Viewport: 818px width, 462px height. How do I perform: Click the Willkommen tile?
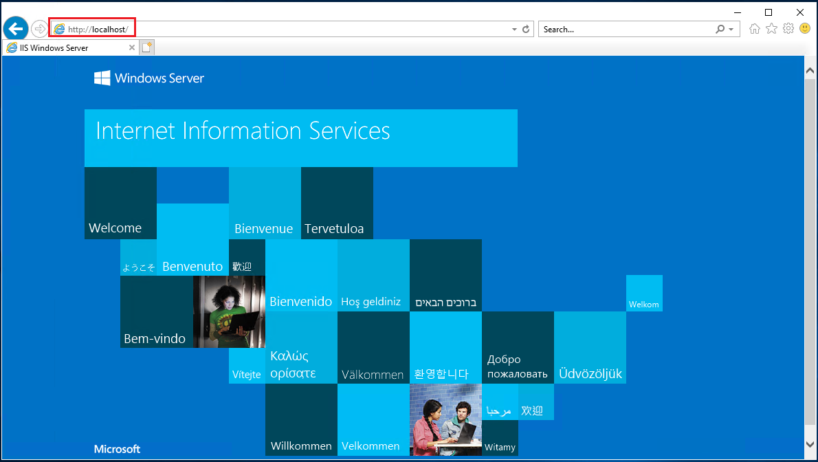(301, 419)
